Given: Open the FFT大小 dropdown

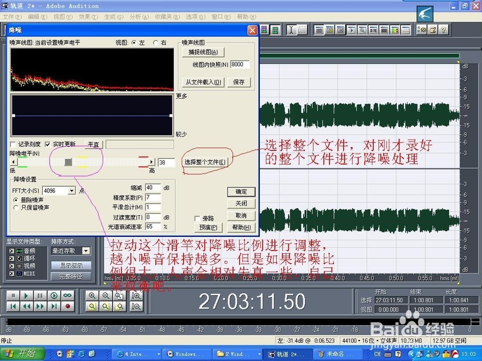Looking at the screenshot, I should pyautogui.click(x=72, y=191).
